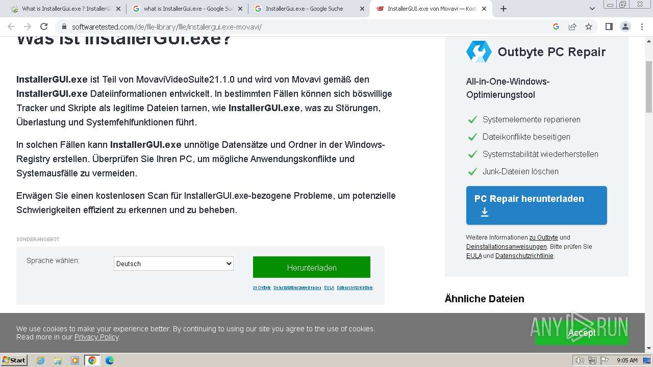Click 'Dateikonflikte beseitigen' list item
This screenshot has width=653, height=367.
[x=526, y=137]
